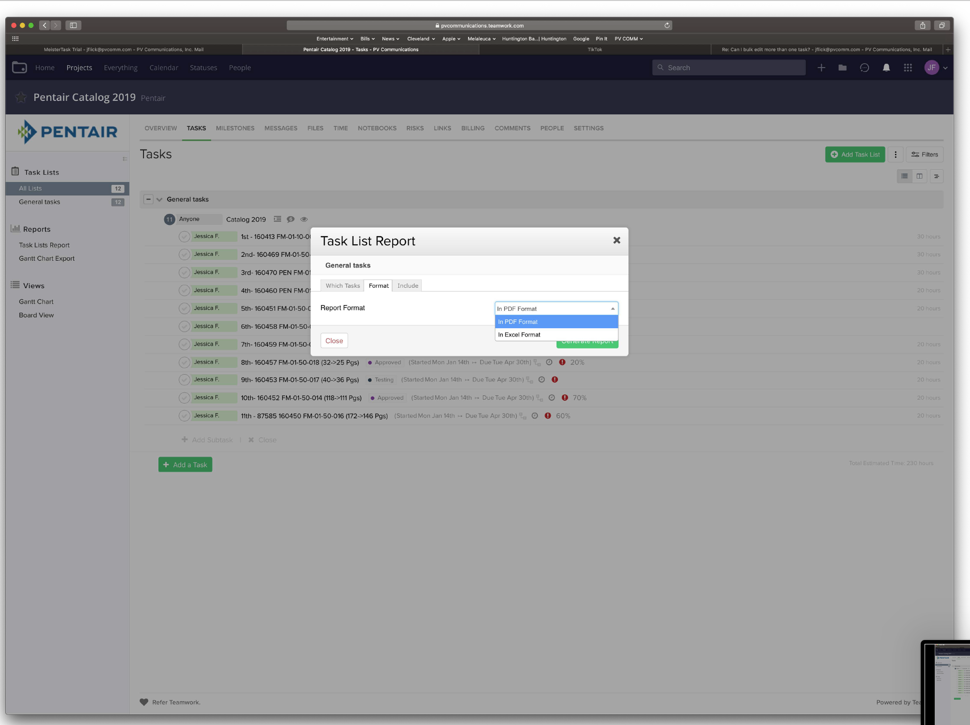970x725 pixels.
Task: Switch to the Include tab
Action: point(408,286)
